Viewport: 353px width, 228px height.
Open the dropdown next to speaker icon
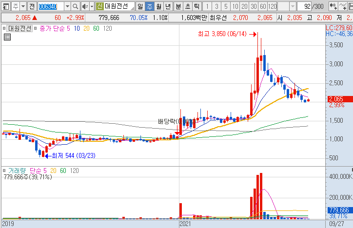tap(92, 6)
